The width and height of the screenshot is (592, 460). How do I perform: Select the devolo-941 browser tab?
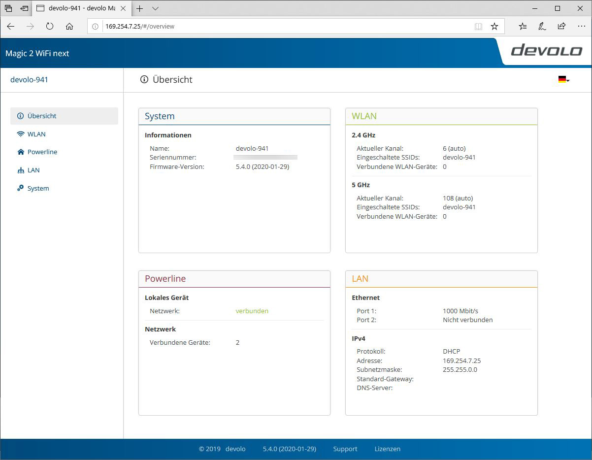(83, 8)
